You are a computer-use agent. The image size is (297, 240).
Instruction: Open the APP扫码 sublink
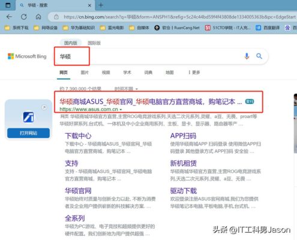tap(183, 136)
